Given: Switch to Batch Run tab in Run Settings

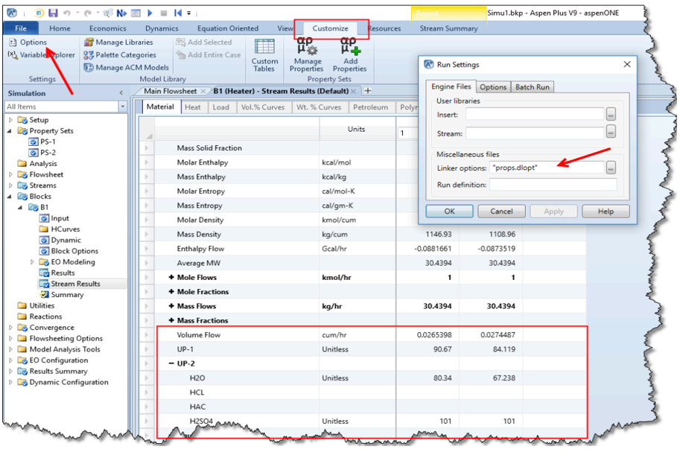Looking at the screenshot, I should point(532,86).
